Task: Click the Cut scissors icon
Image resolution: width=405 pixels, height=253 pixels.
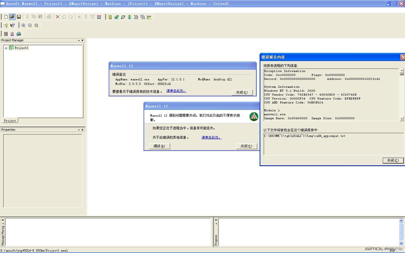Action: (x=27, y=17)
